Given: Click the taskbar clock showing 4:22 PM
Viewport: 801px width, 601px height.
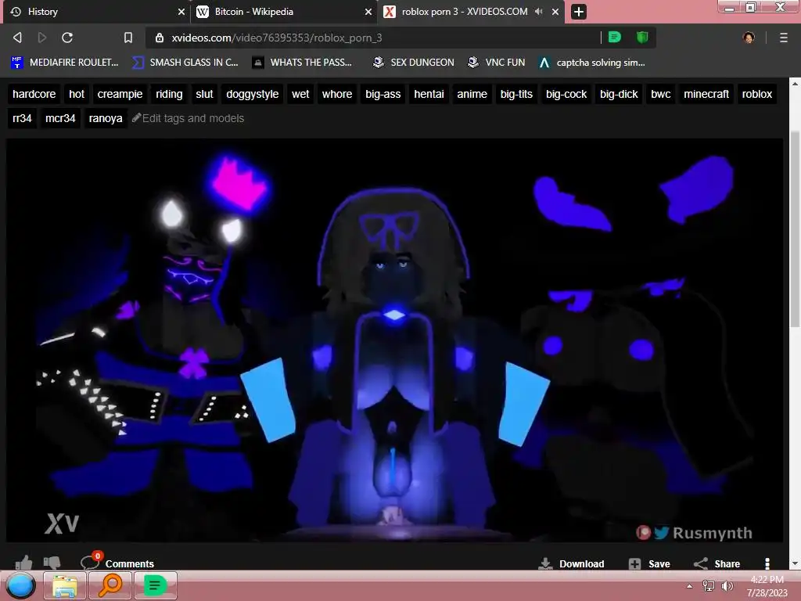Looking at the screenshot, I should pyautogui.click(x=767, y=586).
